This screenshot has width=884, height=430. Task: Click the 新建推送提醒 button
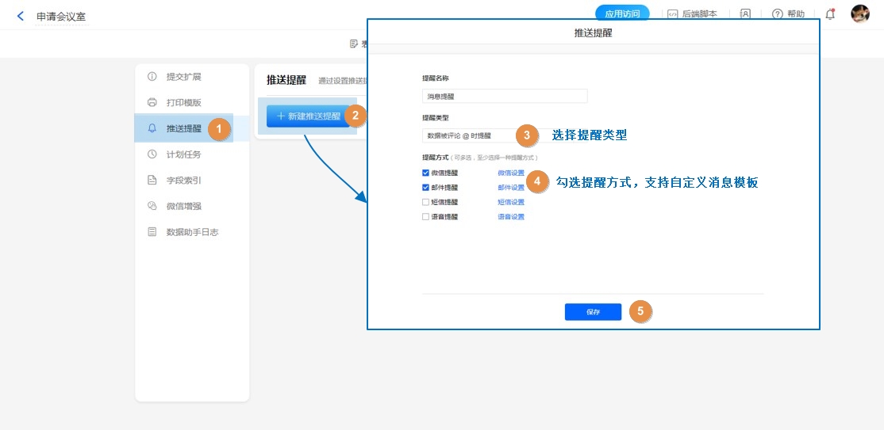[306, 116]
